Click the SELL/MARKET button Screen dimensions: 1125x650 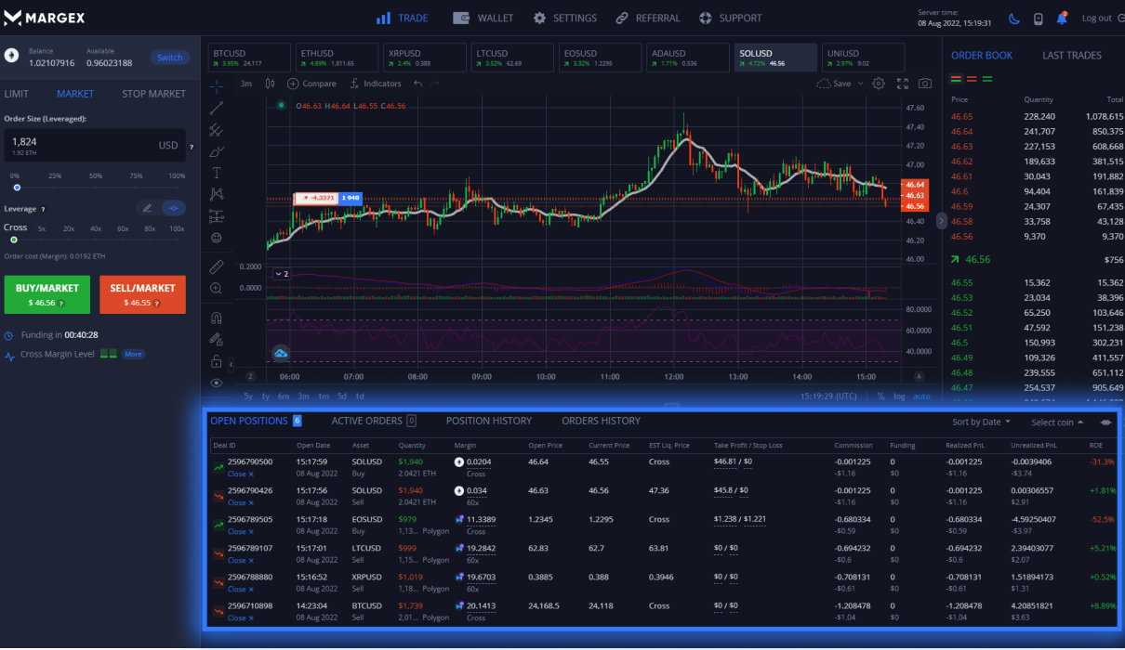click(142, 294)
